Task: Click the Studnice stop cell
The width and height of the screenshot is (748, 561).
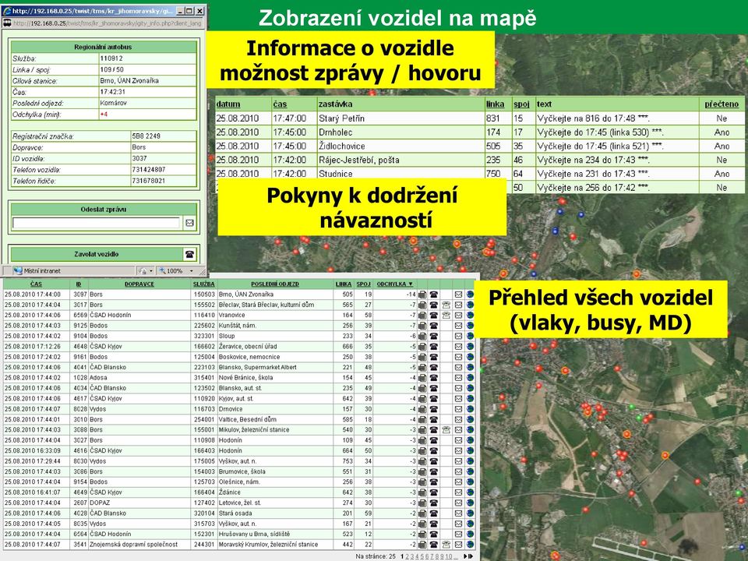Action: click(x=400, y=174)
